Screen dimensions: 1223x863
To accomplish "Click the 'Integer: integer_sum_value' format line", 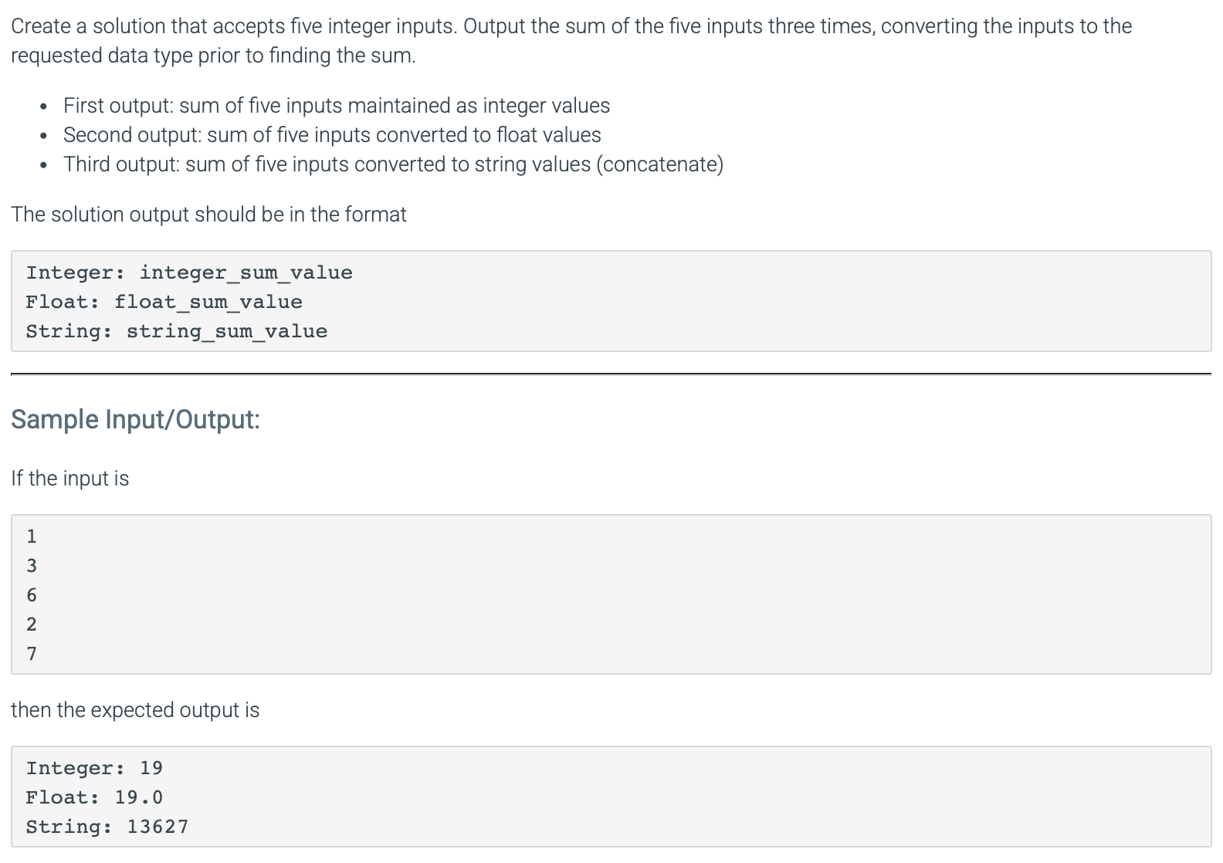I will tap(189, 272).
